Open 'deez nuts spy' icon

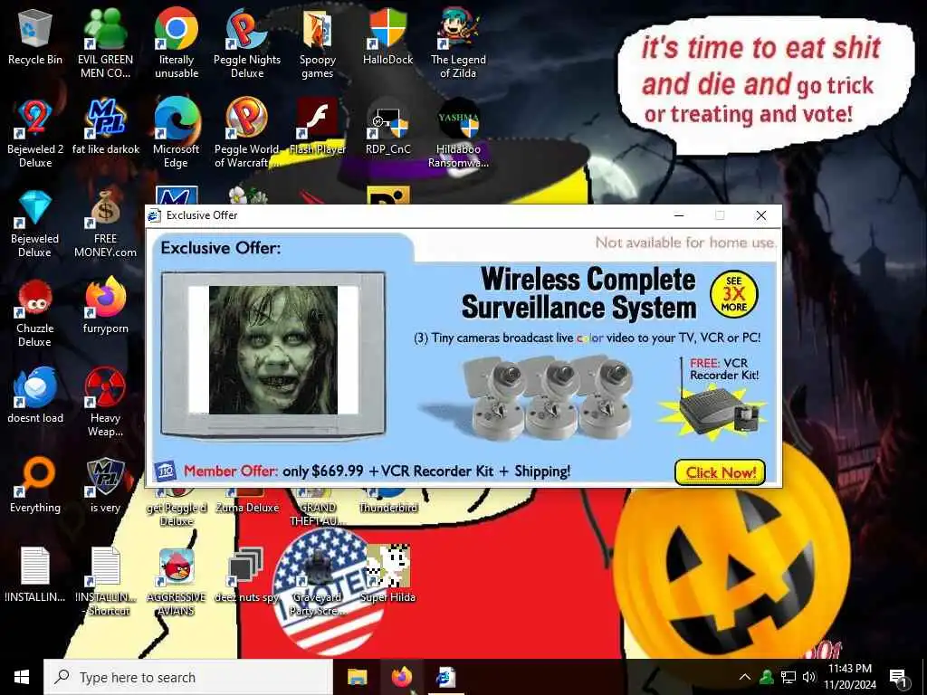tap(246, 575)
